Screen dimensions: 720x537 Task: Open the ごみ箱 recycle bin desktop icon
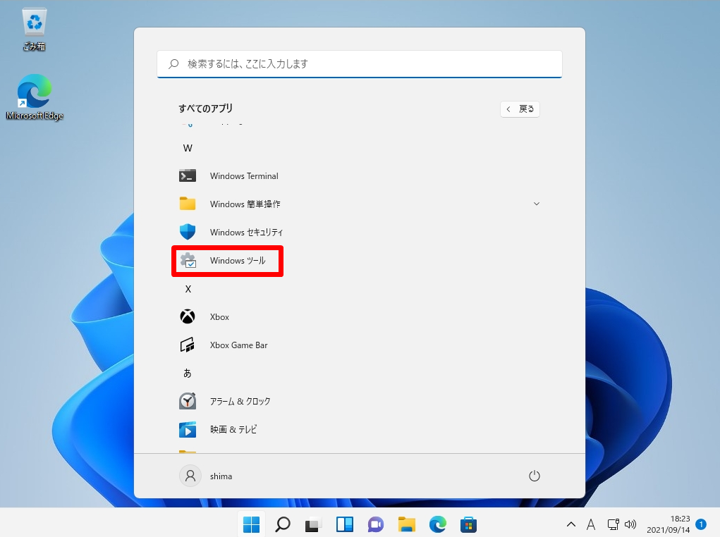pyautogui.click(x=35, y=29)
